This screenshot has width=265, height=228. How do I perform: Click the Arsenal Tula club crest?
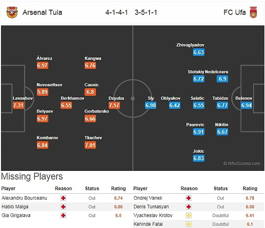12,12
